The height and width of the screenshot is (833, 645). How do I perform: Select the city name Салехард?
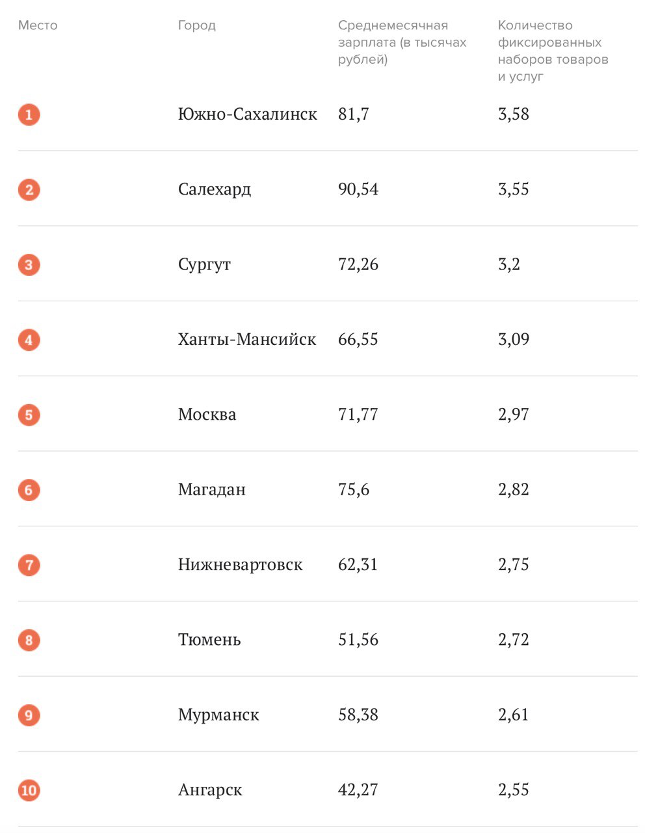click(215, 189)
